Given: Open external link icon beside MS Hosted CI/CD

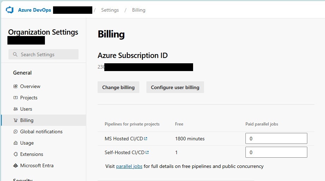Looking at the screenshot, I should click(146, 139).
